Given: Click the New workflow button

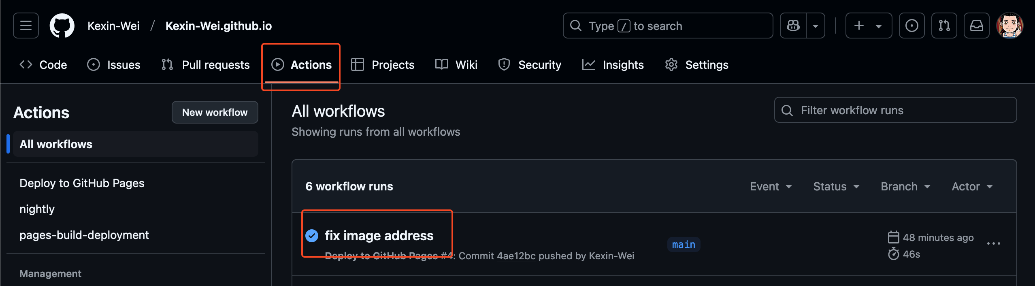Looking at the screenshot, I should coord(215,112).
